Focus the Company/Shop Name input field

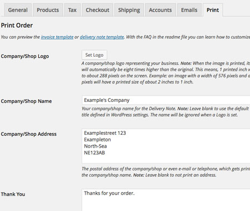pos(166,100)
